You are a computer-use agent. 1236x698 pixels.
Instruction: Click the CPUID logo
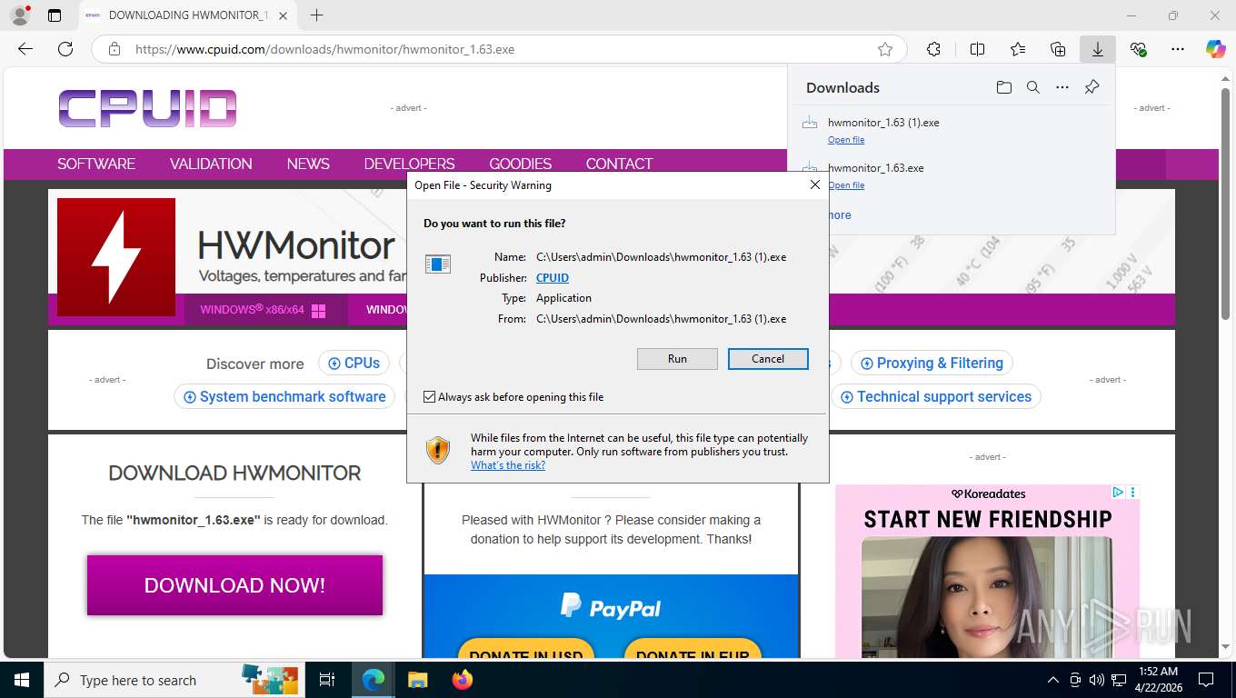[x=148, y=108]
